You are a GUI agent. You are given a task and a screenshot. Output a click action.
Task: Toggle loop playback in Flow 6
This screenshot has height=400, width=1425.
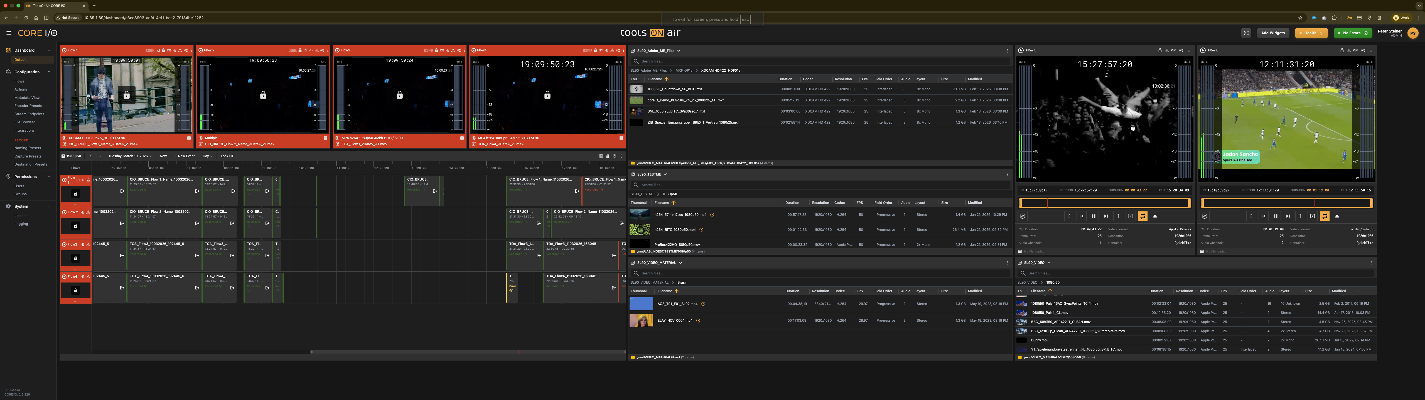[x=1325, y=216]
